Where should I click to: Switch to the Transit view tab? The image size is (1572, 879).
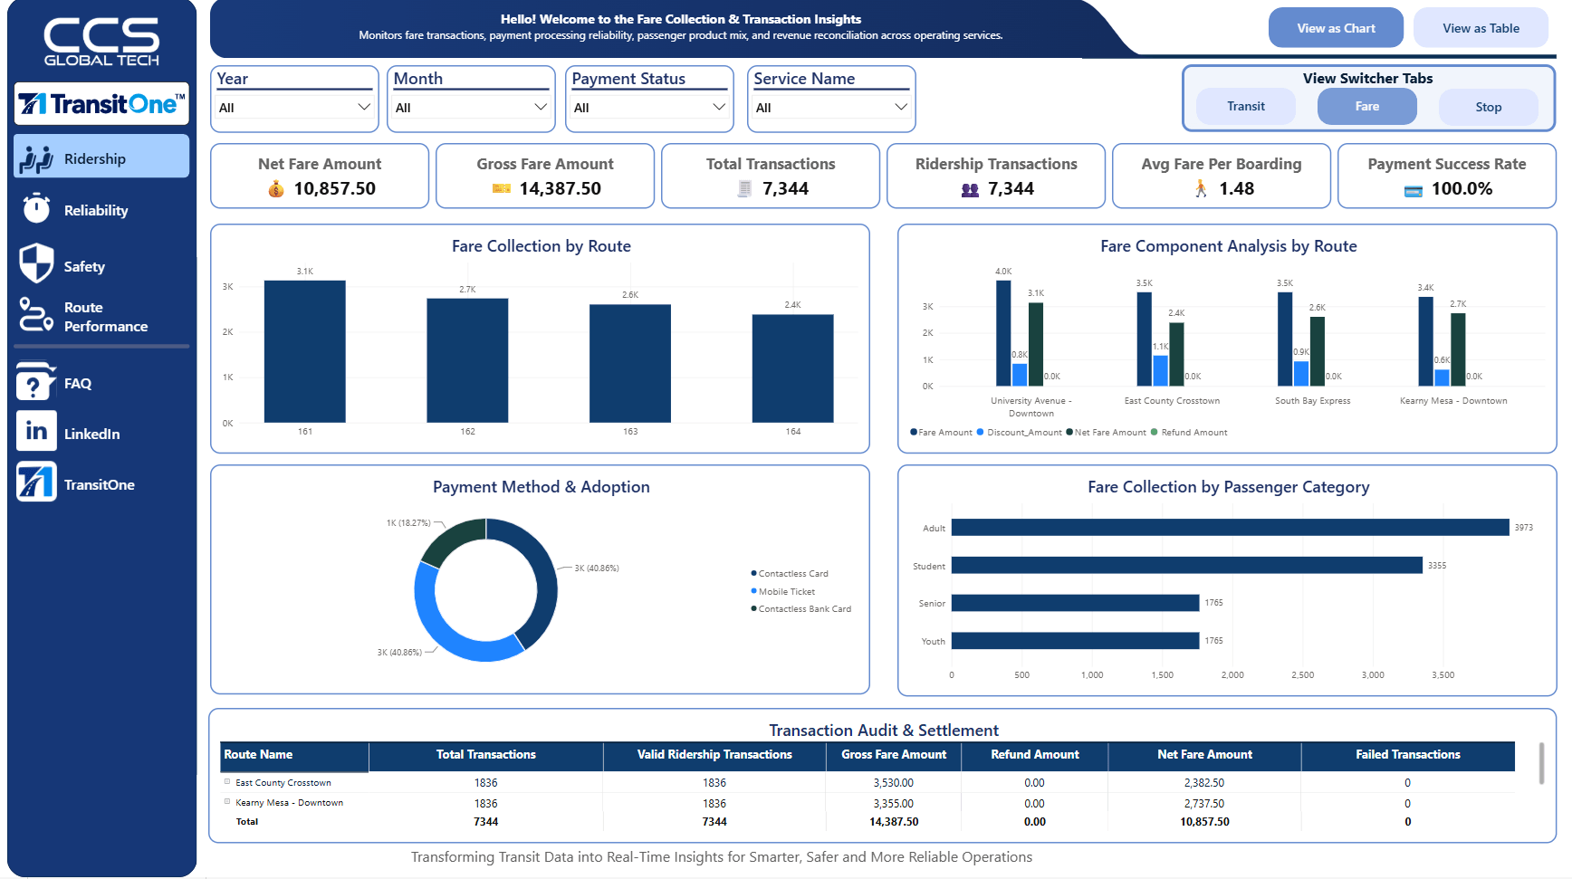pos(1246,107)
